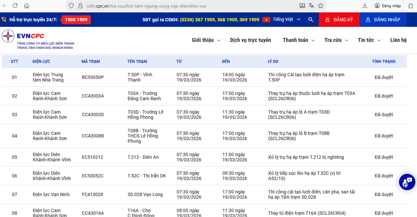The height and width of the screenshot is (217, 417).
Task: Open the browser downloads icon
Action: click(365, 6)
